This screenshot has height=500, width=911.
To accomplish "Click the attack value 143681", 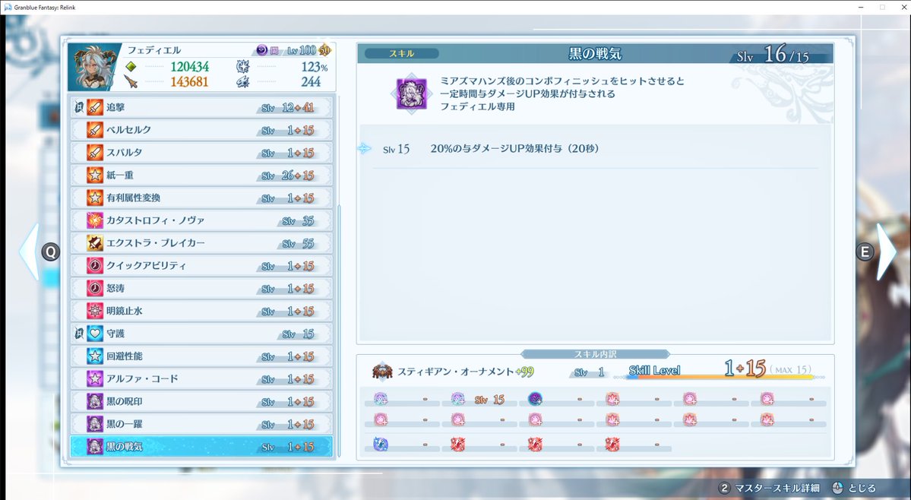I will click(x=190, y=82).
